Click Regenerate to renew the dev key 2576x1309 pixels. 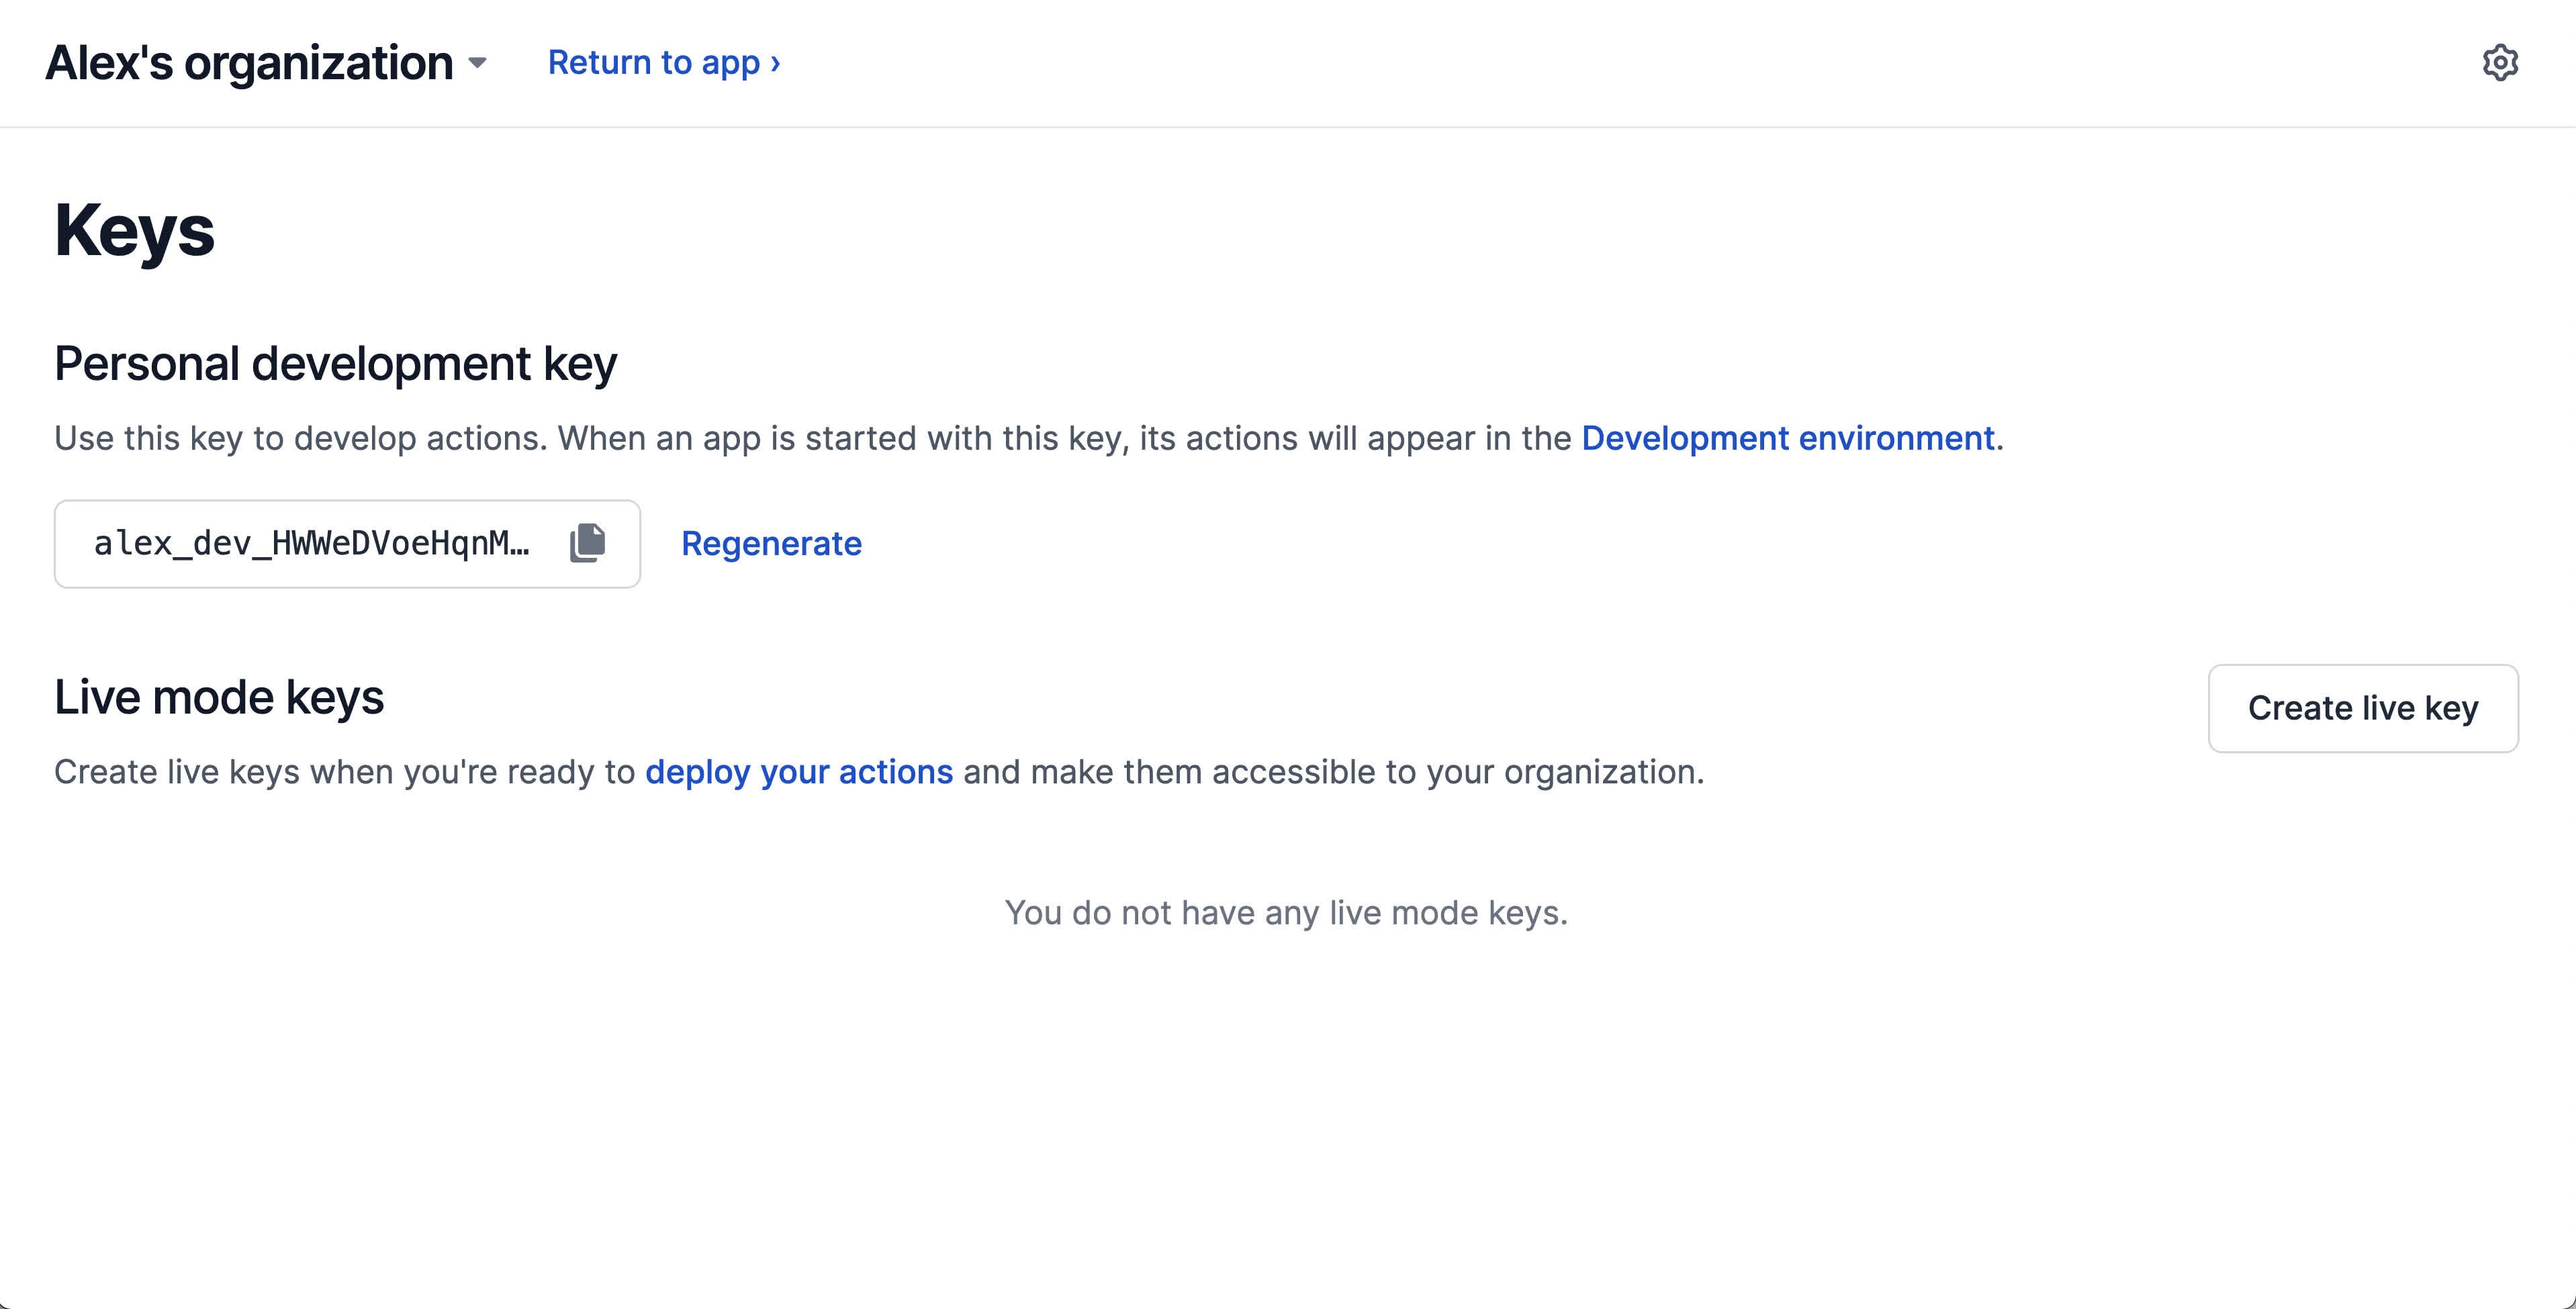[x=771, y=543]
